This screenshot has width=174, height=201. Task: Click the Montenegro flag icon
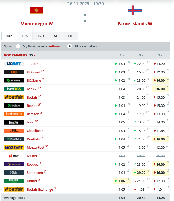point(37,10)
